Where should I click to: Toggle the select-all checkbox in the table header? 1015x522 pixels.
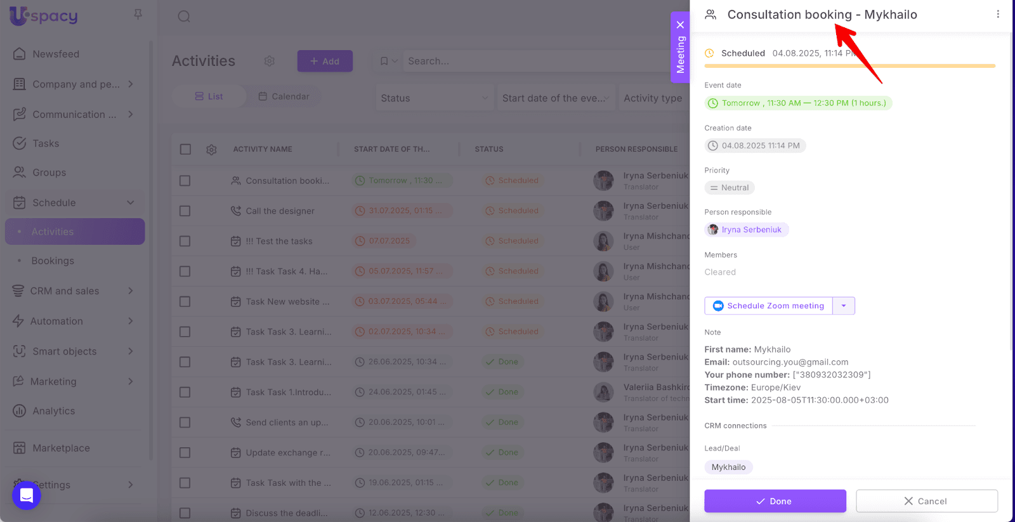[x=185, y=149]
